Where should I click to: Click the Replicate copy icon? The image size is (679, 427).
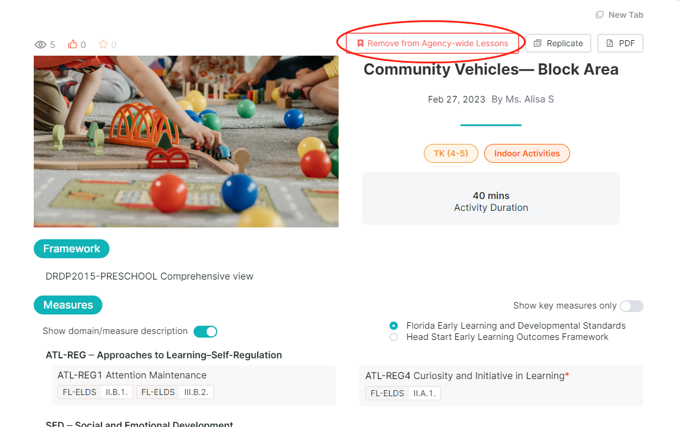pos(538,43)
